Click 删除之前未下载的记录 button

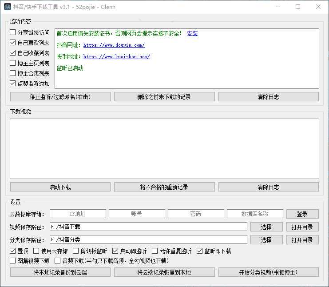(164, 97)
